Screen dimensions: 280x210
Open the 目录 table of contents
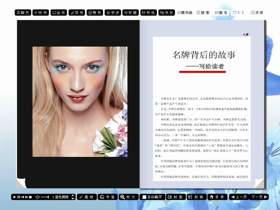click(x=217, y=197)
